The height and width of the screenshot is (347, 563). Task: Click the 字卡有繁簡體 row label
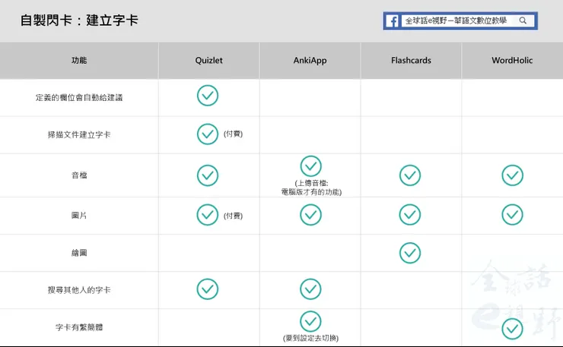point(79,327)
